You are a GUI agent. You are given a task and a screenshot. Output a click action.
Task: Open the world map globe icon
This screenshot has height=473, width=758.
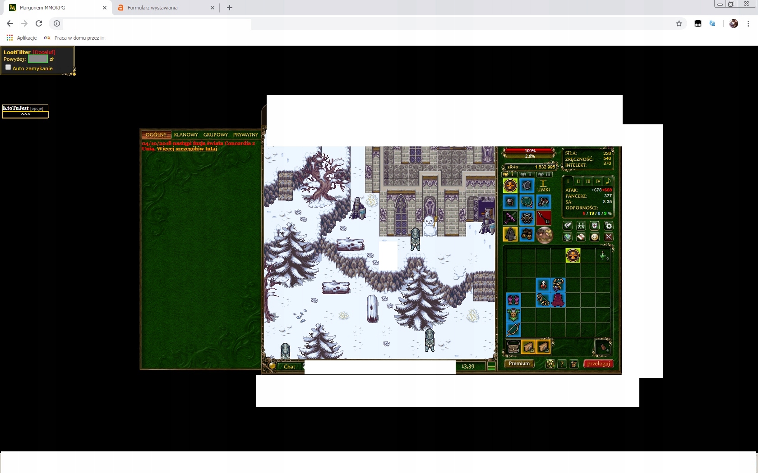(x=568, y=237)
